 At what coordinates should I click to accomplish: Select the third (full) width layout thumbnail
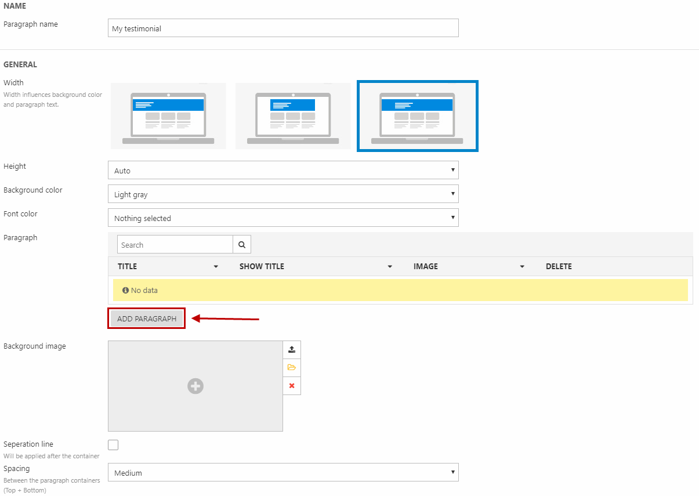(418, 116)
